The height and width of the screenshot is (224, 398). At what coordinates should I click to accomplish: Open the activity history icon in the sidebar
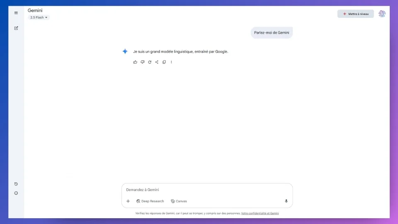tap(16, 184)
